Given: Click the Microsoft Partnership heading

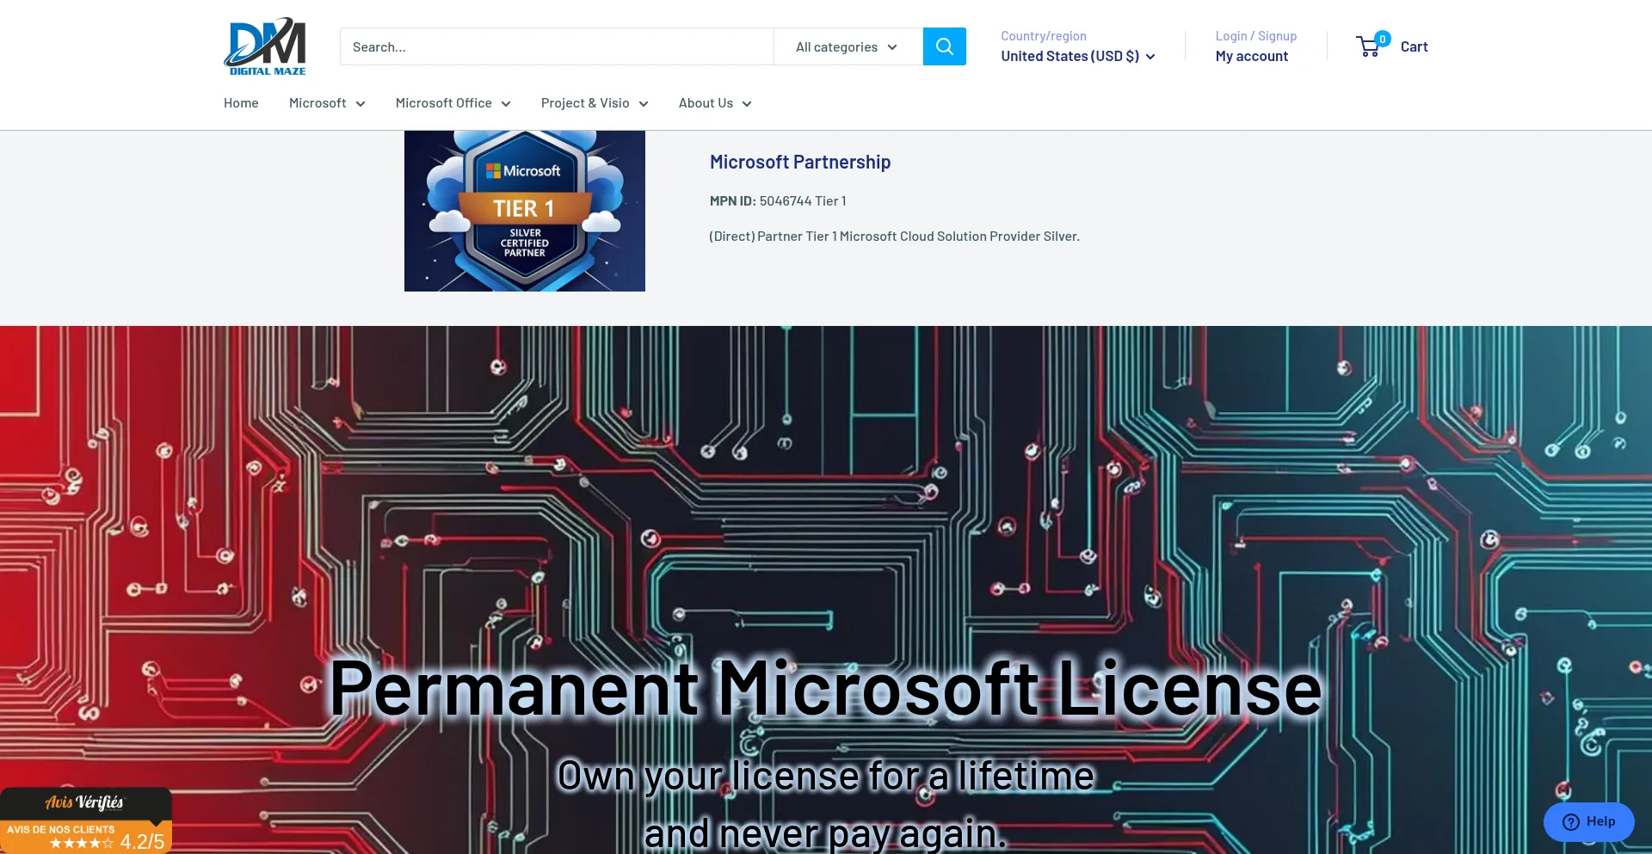Looking at the screenshot, I should (800, 162).
